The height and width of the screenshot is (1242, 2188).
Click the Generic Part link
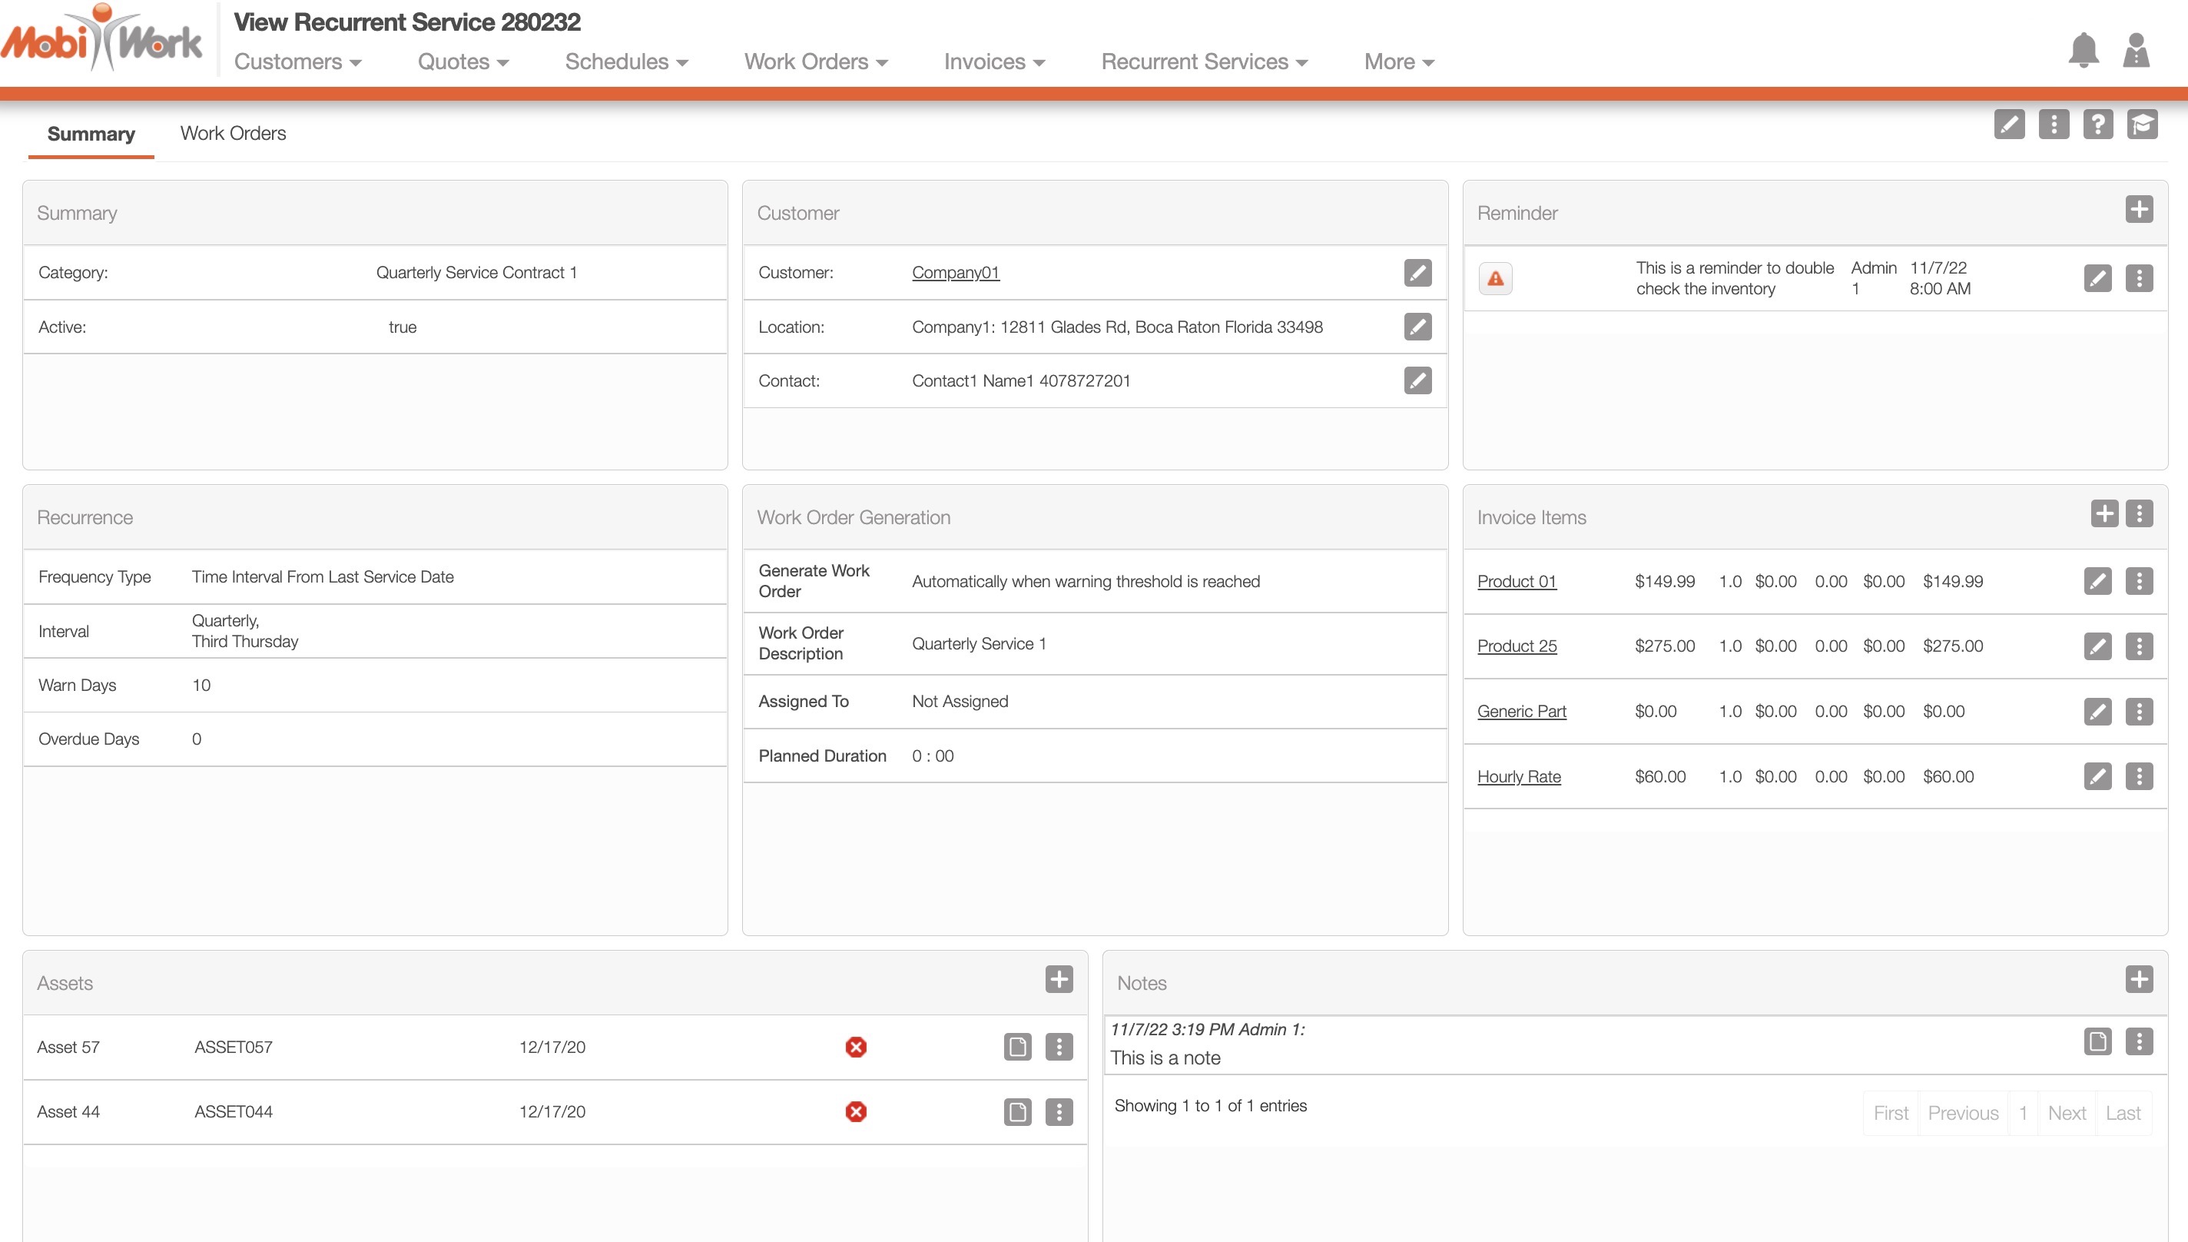[1521, 712]
